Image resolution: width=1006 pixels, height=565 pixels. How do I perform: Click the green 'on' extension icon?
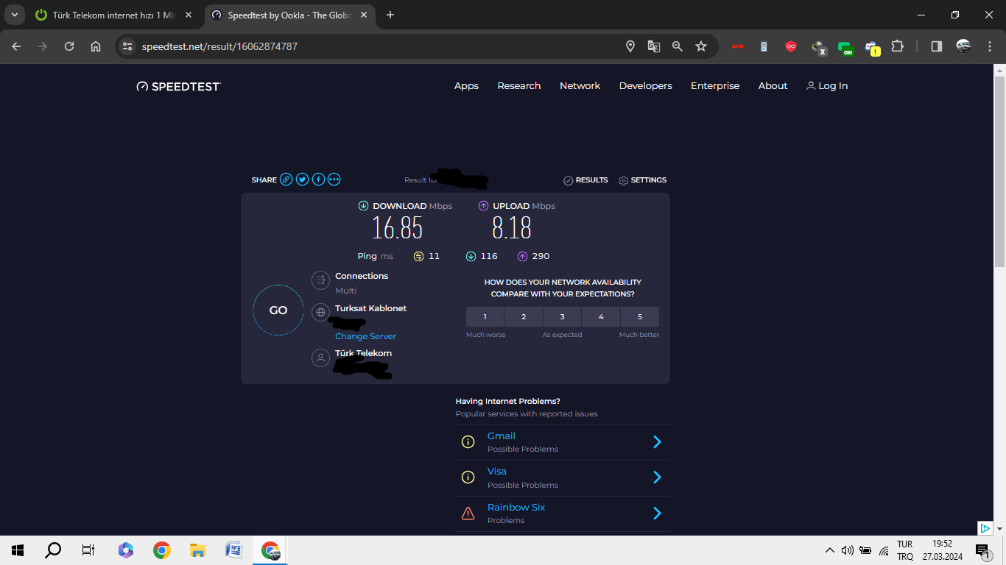(x=845, y=49)
